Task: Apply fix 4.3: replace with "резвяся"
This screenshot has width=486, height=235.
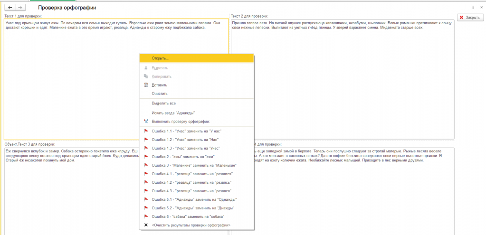Action: pyautogui.click(x=197, y=191)
